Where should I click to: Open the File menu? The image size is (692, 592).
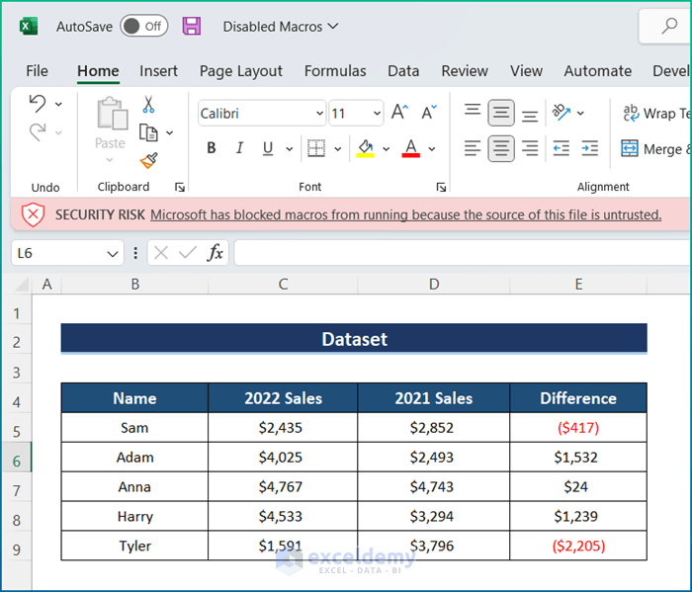37,71
